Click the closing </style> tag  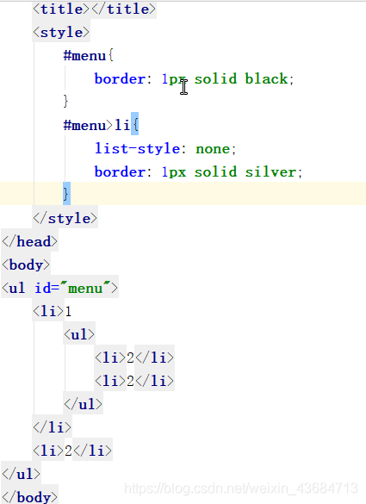65,218
